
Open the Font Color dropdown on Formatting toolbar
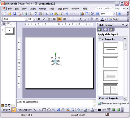[106, 19]
